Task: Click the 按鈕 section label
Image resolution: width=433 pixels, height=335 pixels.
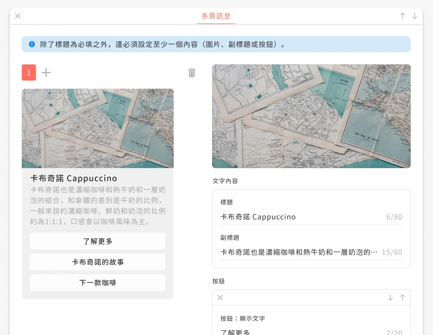Action: [219, 281]
